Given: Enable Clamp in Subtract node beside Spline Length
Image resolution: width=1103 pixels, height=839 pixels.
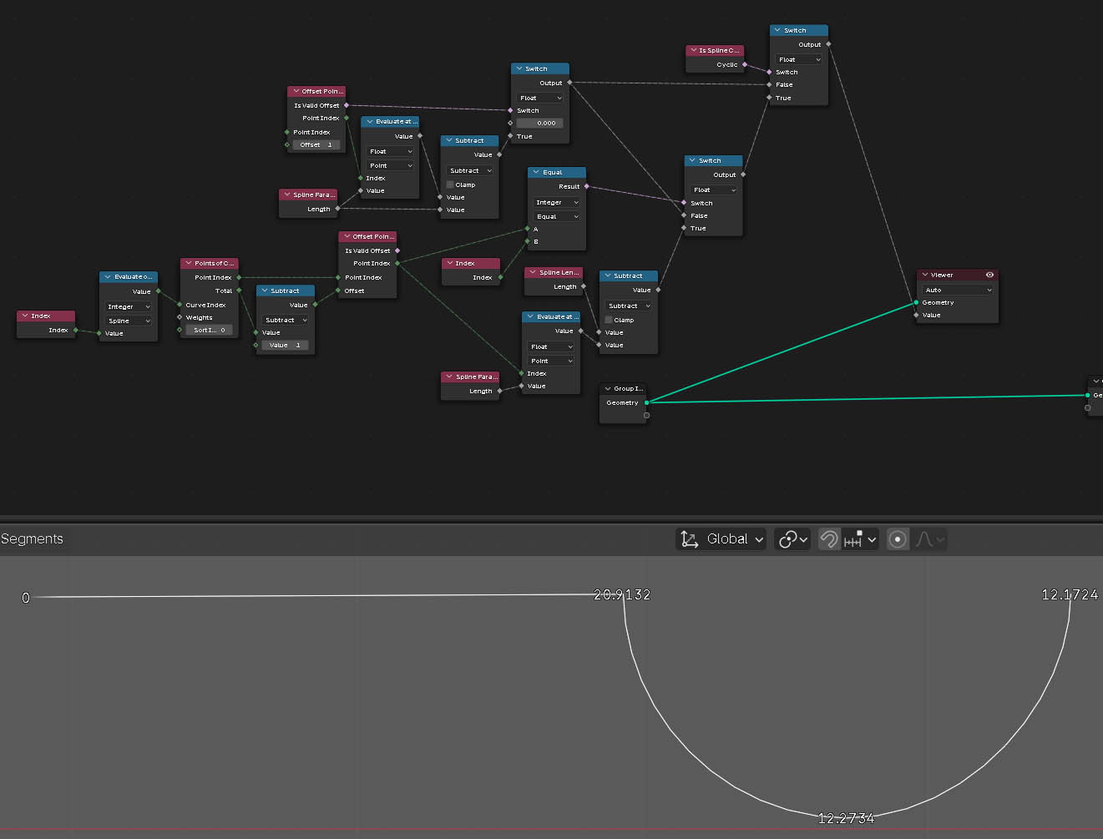Looking at the screenshot, I should click(609, 320).
